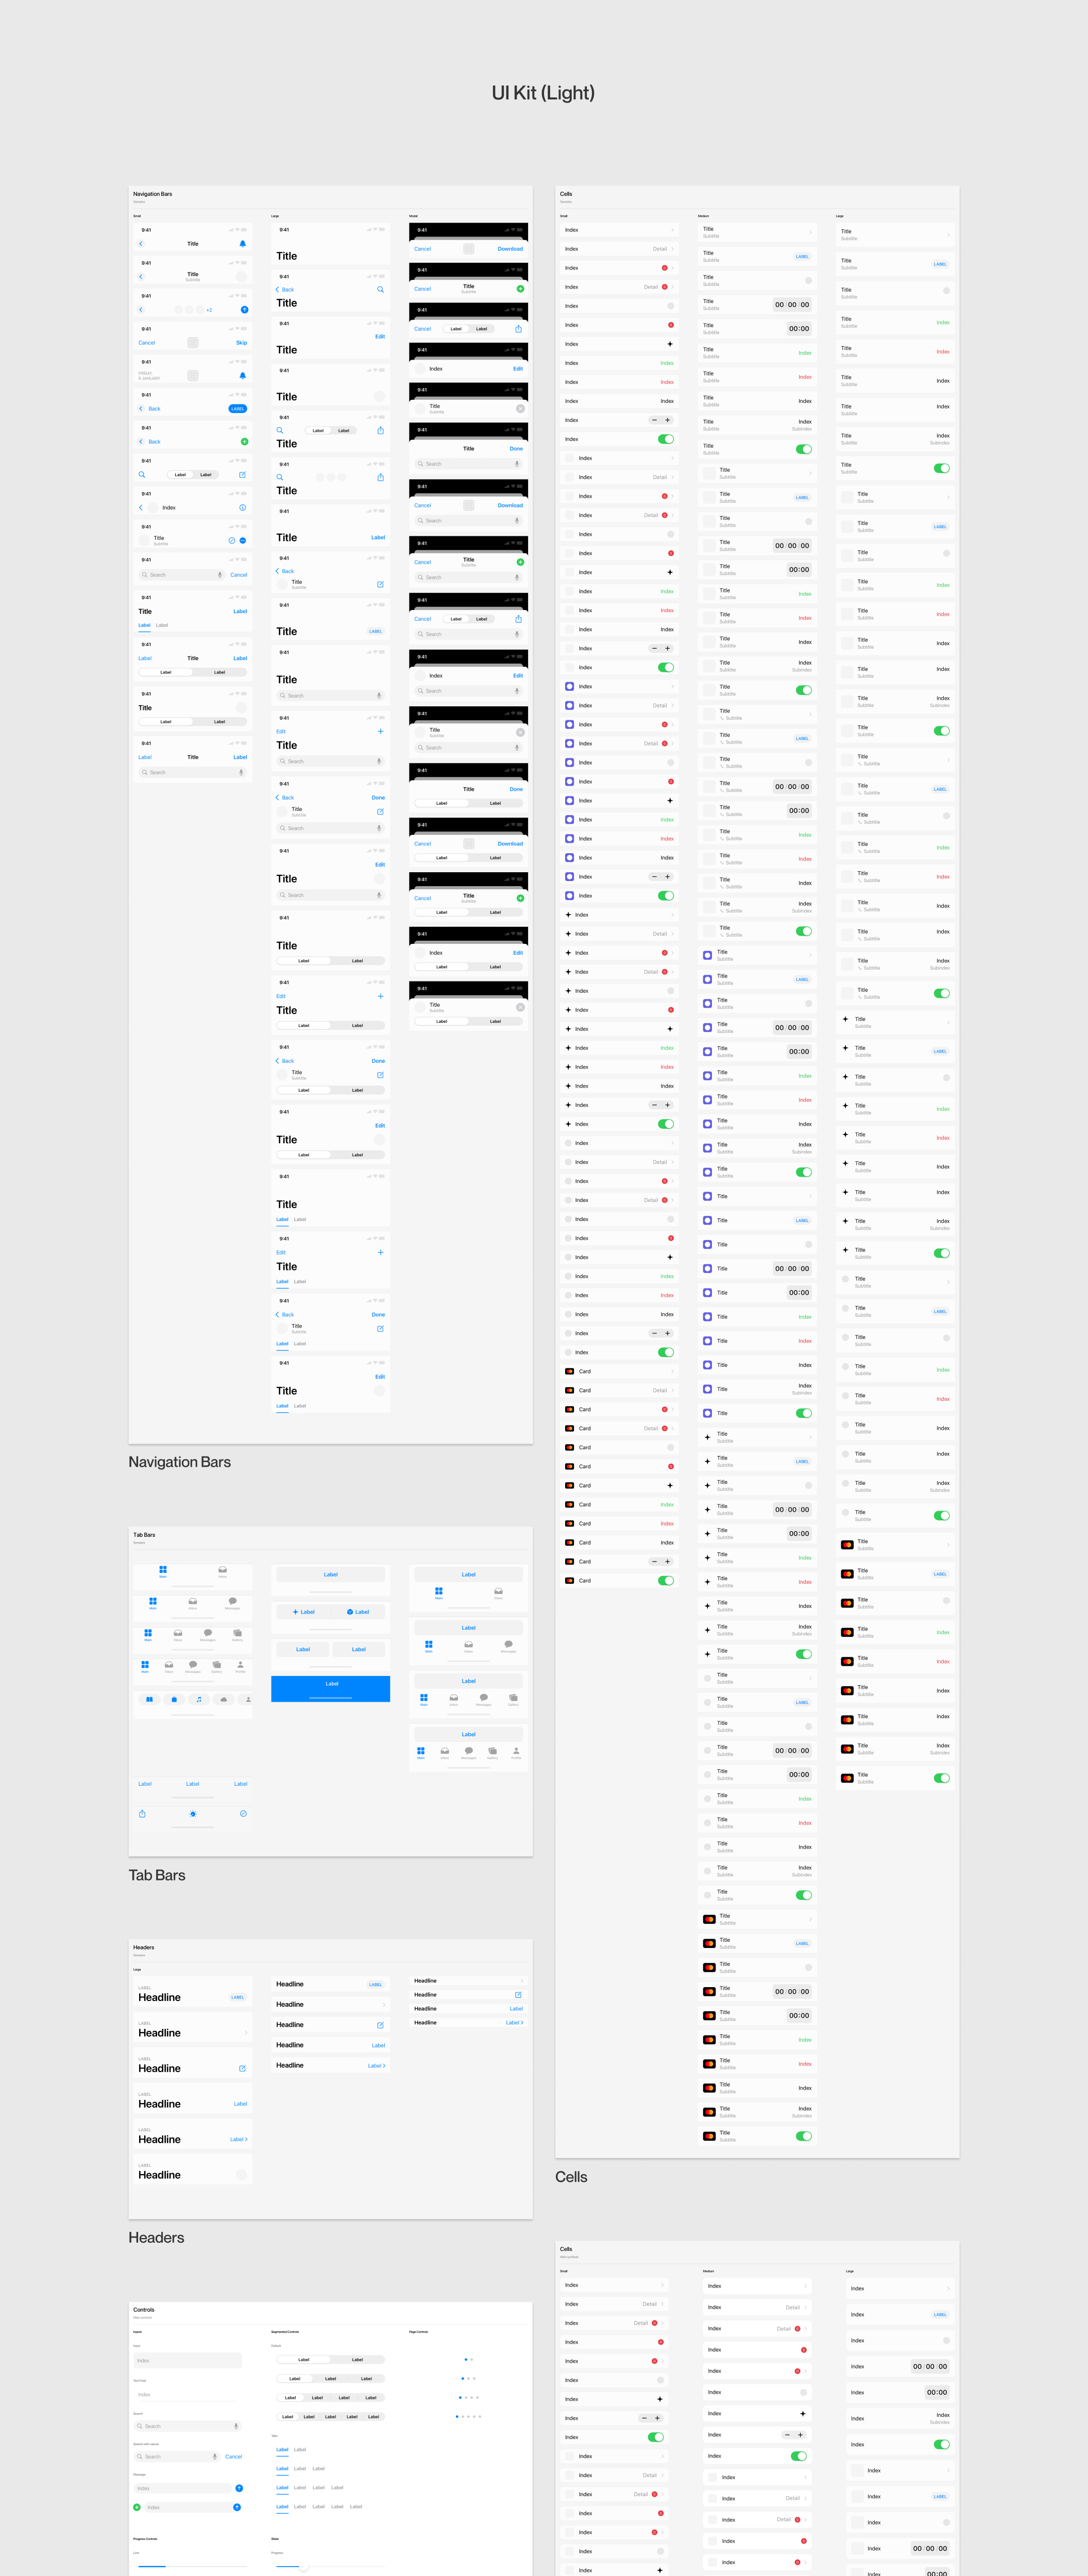
Task: Tap send arrow in message field without plus button
Action: 239,2488
